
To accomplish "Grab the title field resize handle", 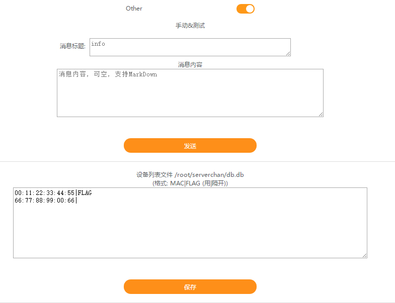I will coord(288,54).
